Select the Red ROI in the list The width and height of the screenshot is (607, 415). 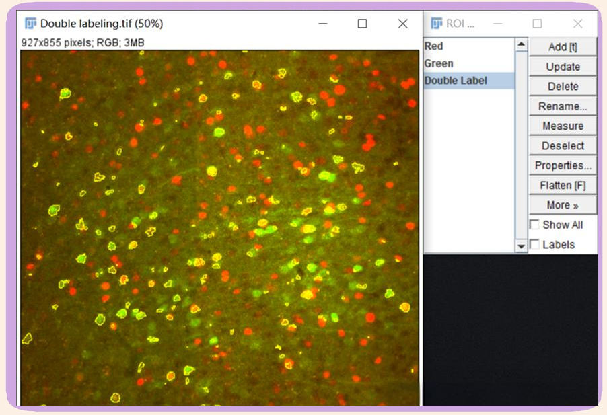[458, 46]
